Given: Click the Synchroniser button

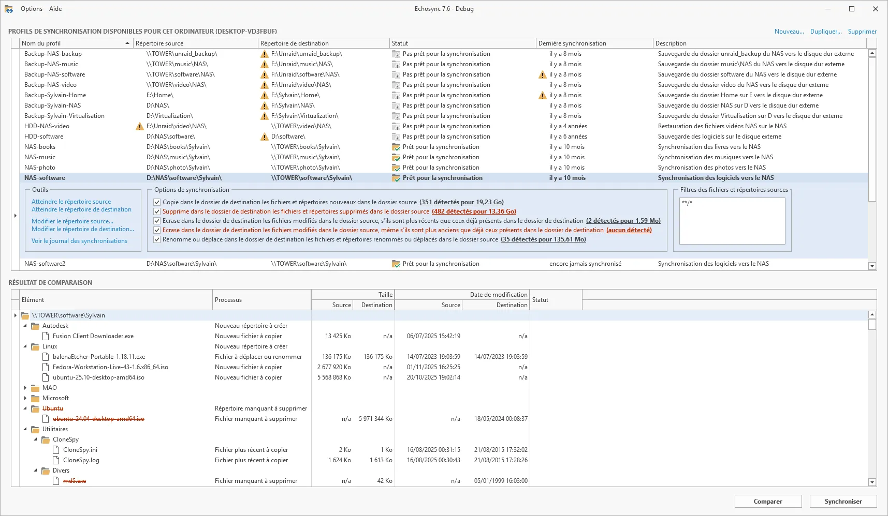Looking at the screenshot, I should pyautogui.click(x=843, y=501).
